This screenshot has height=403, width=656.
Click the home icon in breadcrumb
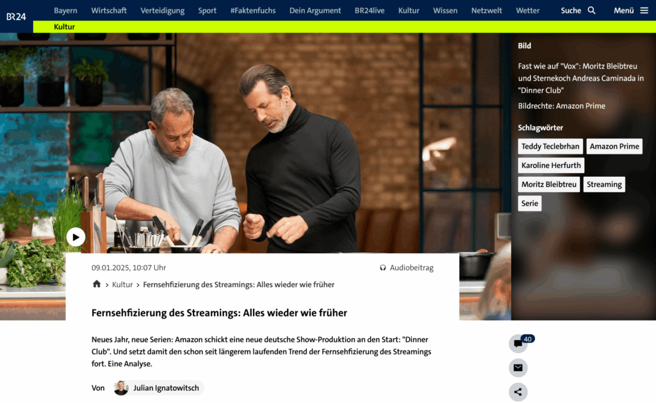click(97, 284)
